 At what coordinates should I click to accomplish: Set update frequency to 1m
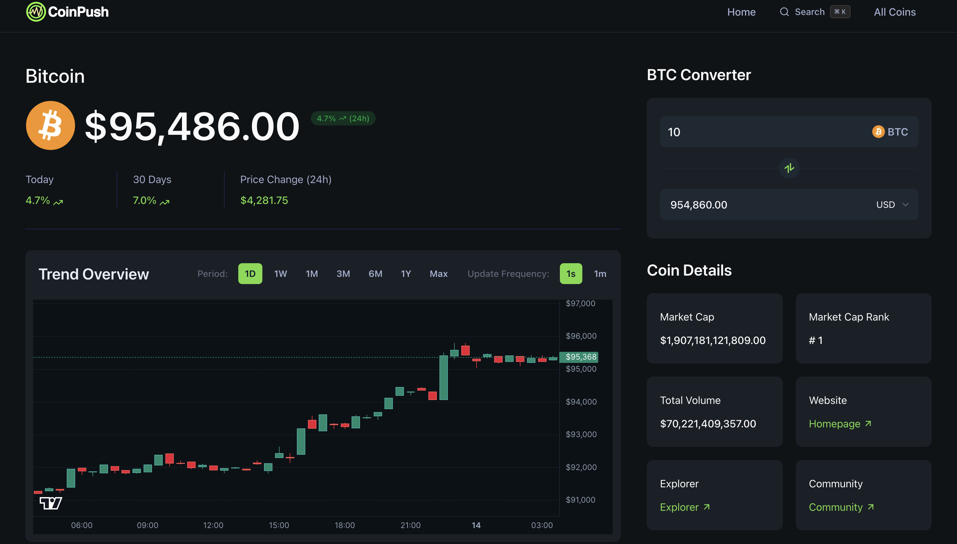click(x=600, y=274)
